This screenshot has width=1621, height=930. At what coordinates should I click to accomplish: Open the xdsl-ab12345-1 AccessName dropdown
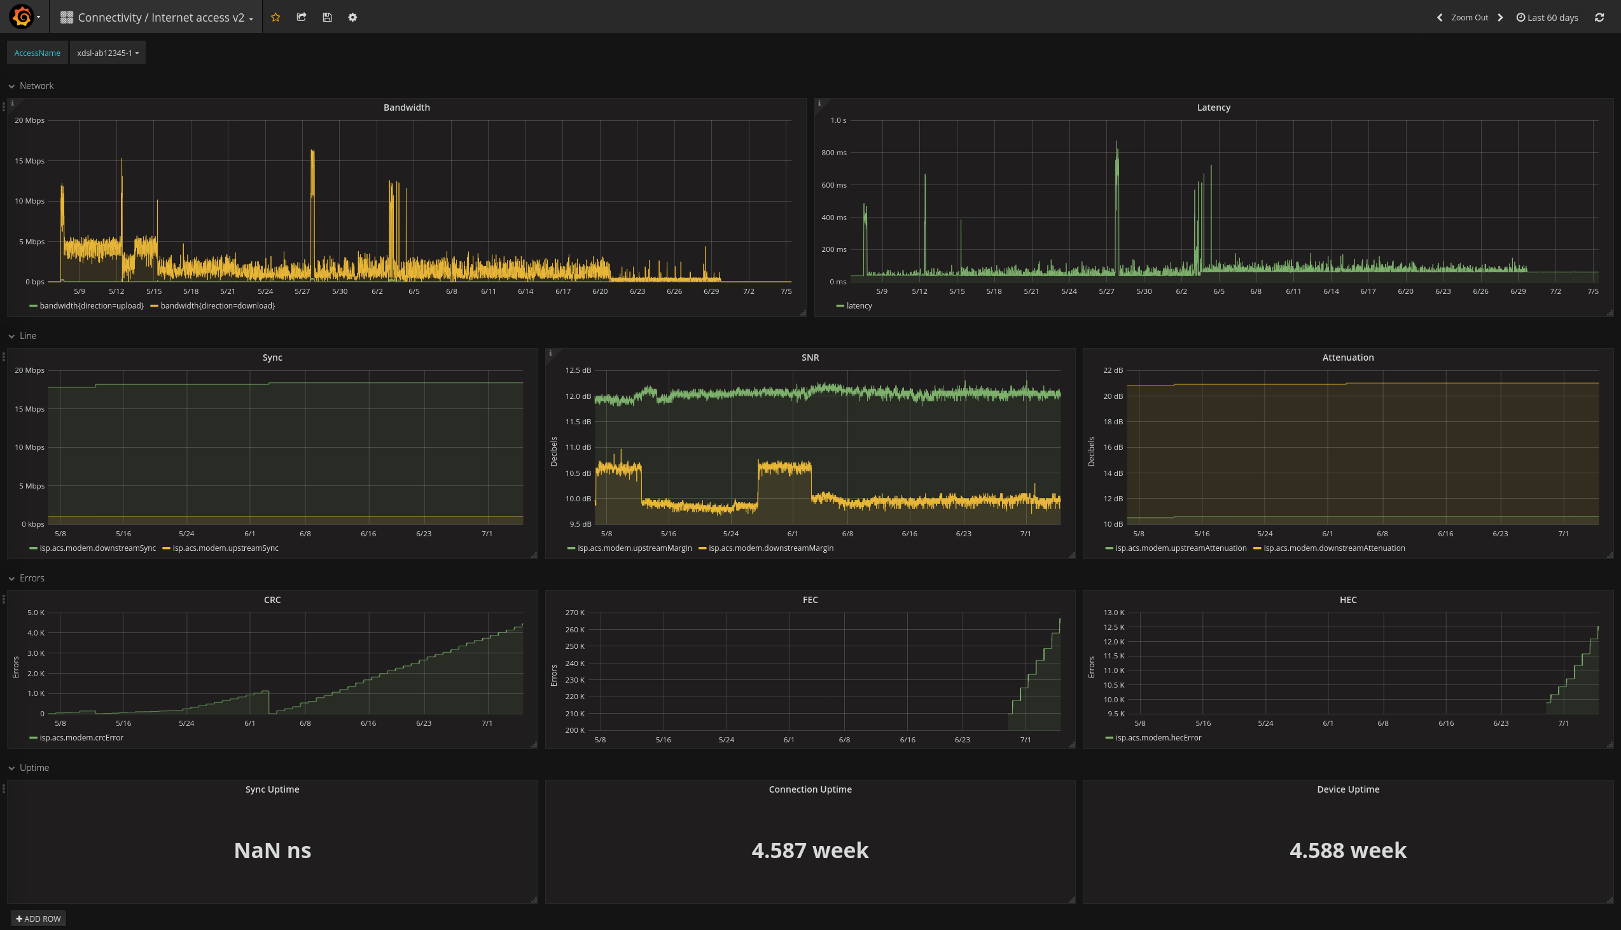point(108,53)
